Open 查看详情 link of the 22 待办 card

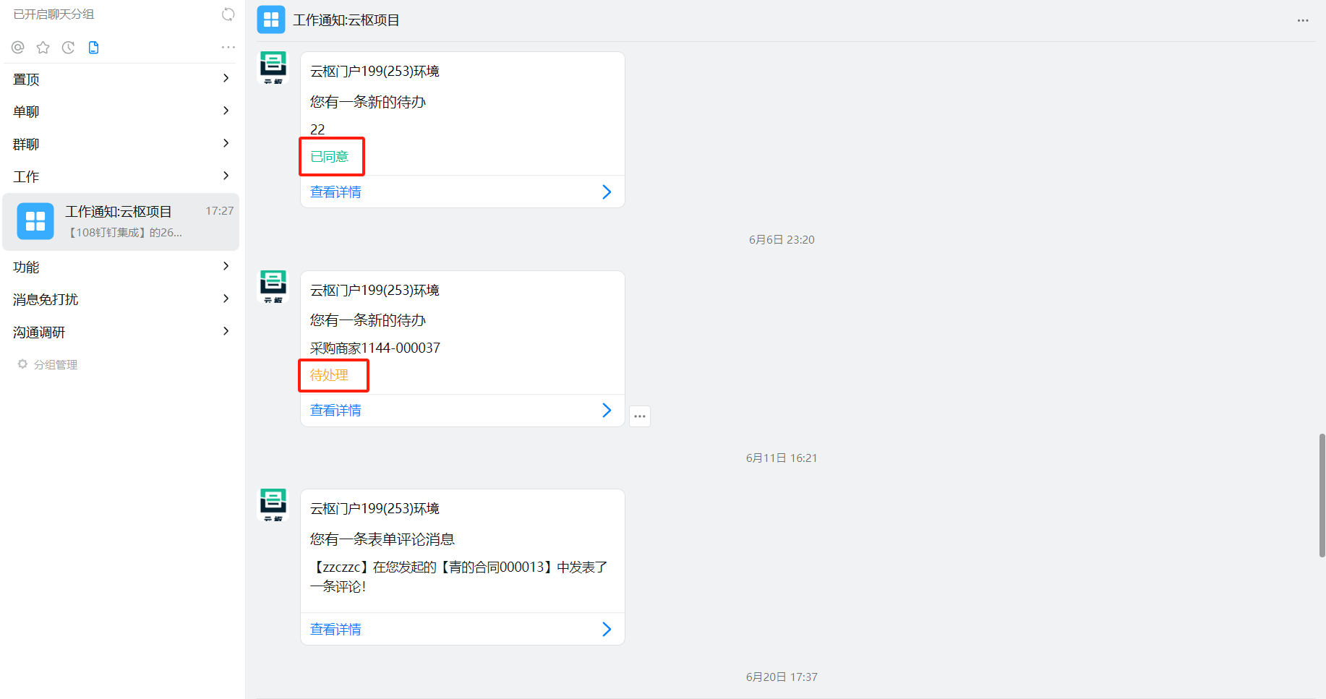click(335, 192)
